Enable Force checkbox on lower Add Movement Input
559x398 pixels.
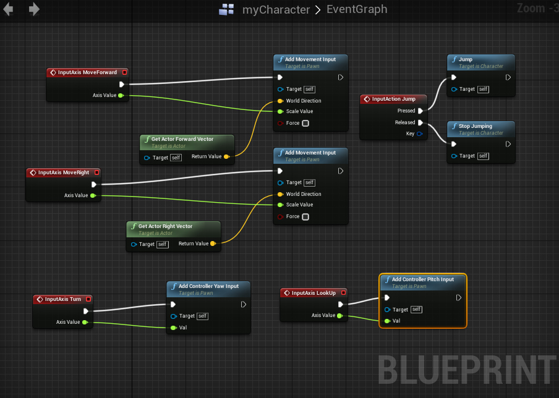[305, 216]
